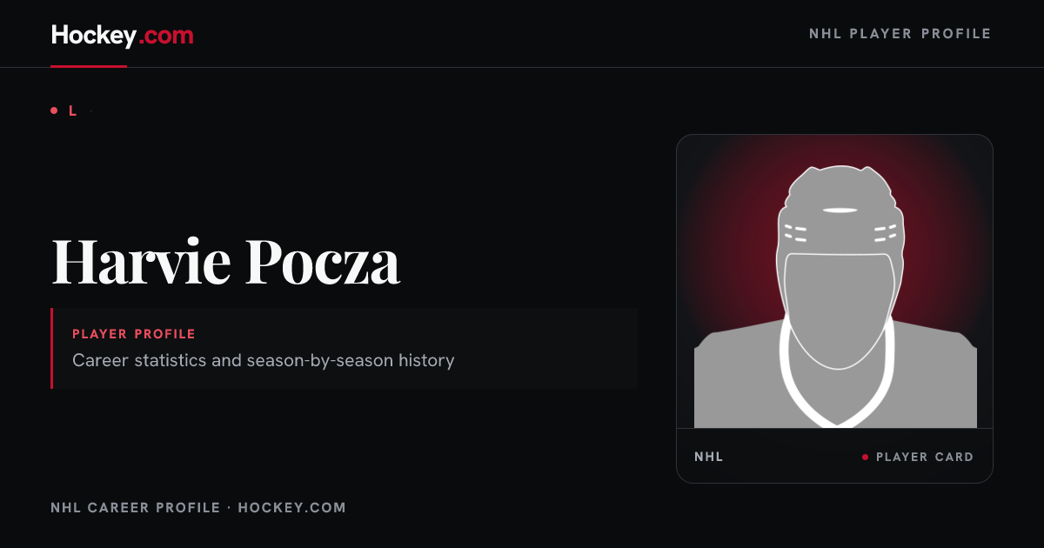The width and height of the screenshot is (1044, 548).
Task: Open the footer NHL CAREER PROFILE text
Action: (136, 507)
